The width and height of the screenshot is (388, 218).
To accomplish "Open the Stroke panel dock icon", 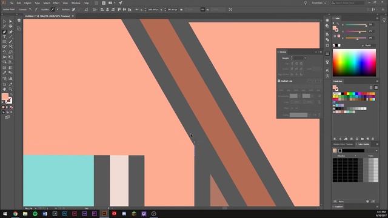I will tap(327, 54).
